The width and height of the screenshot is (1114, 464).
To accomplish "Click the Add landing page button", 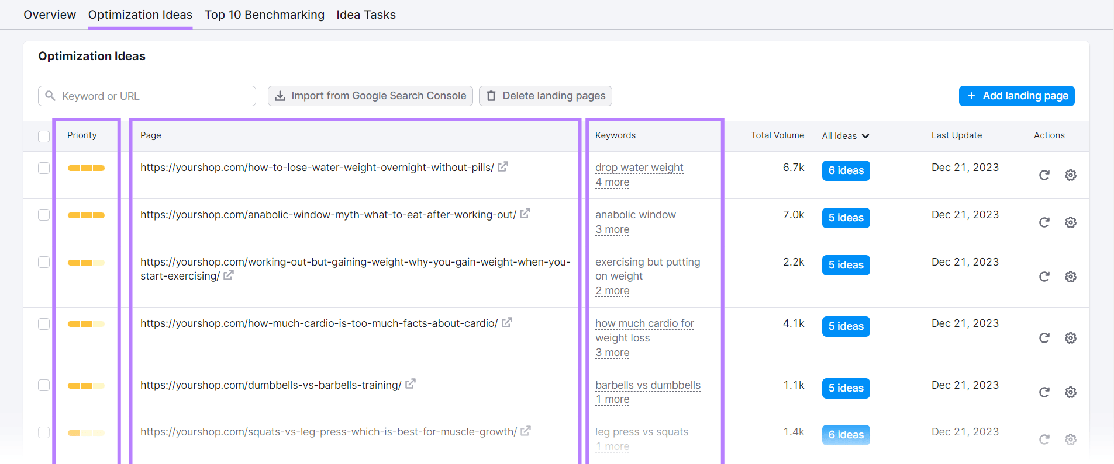I will [1016, 96].
